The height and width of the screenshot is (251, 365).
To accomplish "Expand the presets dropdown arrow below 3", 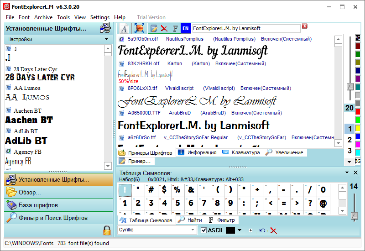I will click(x=349, y=162).
